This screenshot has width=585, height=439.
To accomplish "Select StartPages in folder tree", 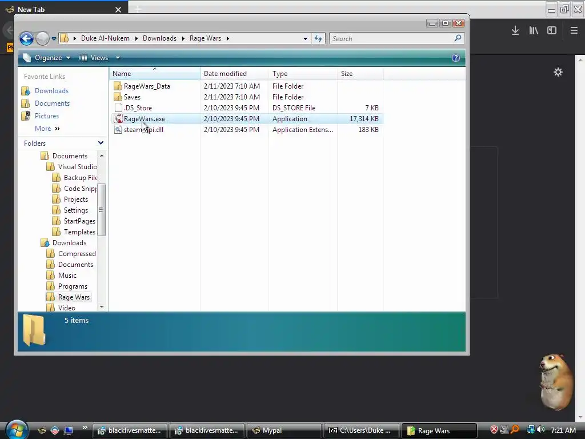I will click(x=79, y=221).
